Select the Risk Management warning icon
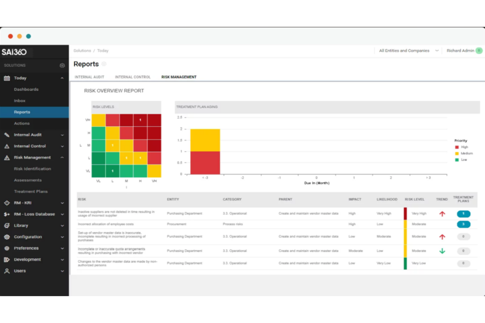This screenshot has height=323, width=485. [x=7, y=157]
